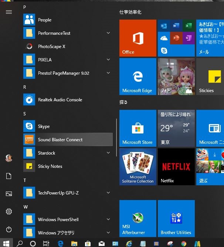Image resolution: width=224 pixels, height=247 pixels.
Task: Open OneDrive in the Office apps tile
Action: pos(164,38)
